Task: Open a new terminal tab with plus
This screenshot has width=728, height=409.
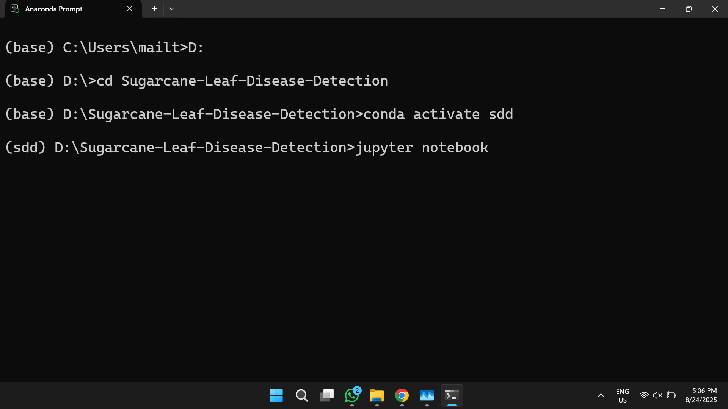Action: (x=154, y=9)
